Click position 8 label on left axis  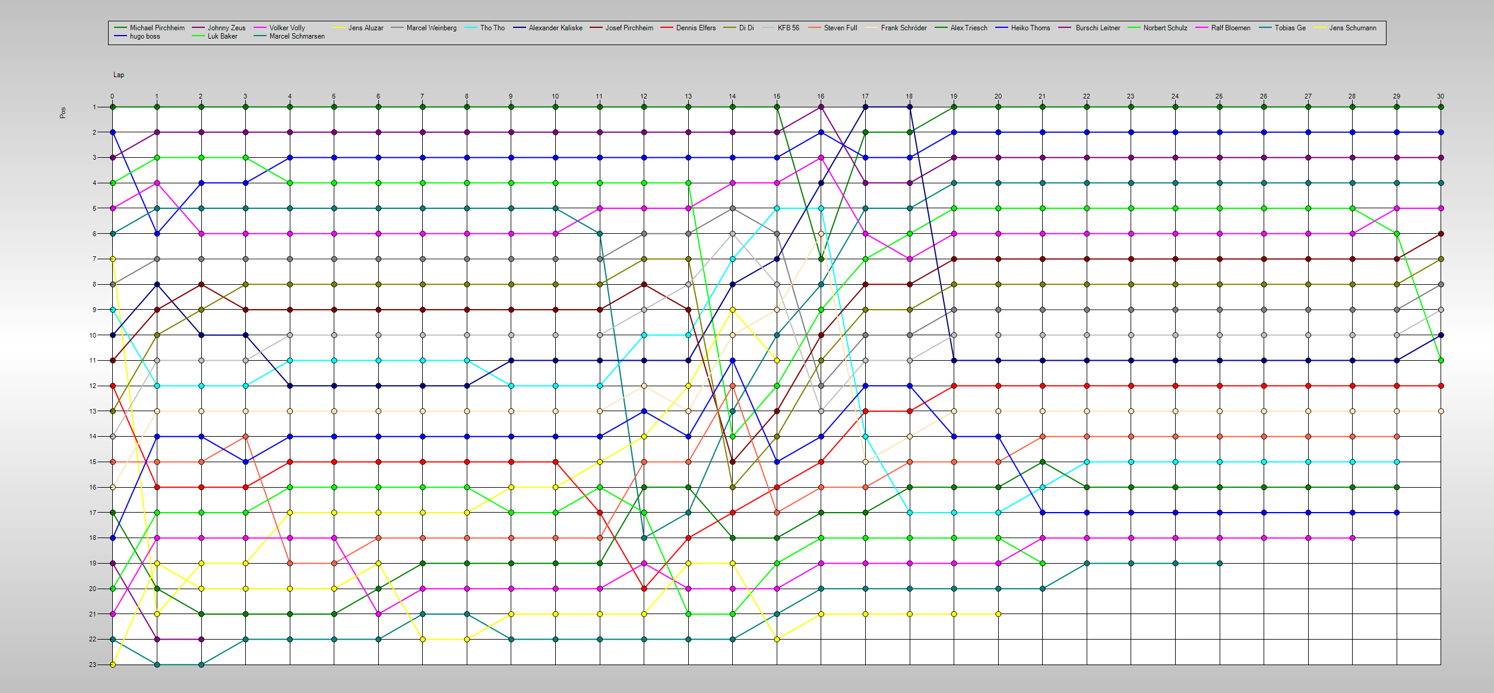coord(94,284)
